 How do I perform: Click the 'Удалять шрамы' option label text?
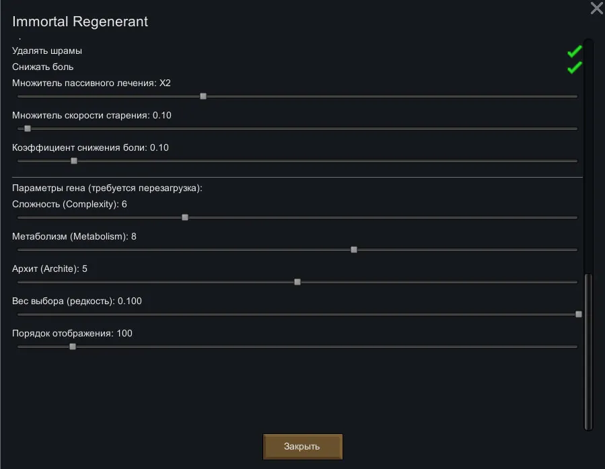click(x=47, y=51)
